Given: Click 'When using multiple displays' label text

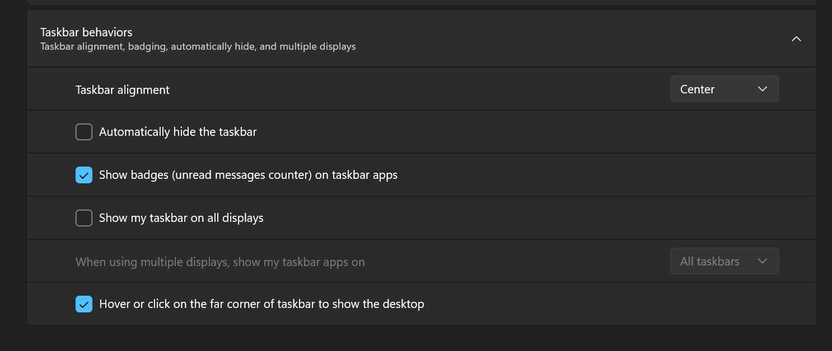Looking at the screenshot, I should pyautogui.click(x=220, y=262).
